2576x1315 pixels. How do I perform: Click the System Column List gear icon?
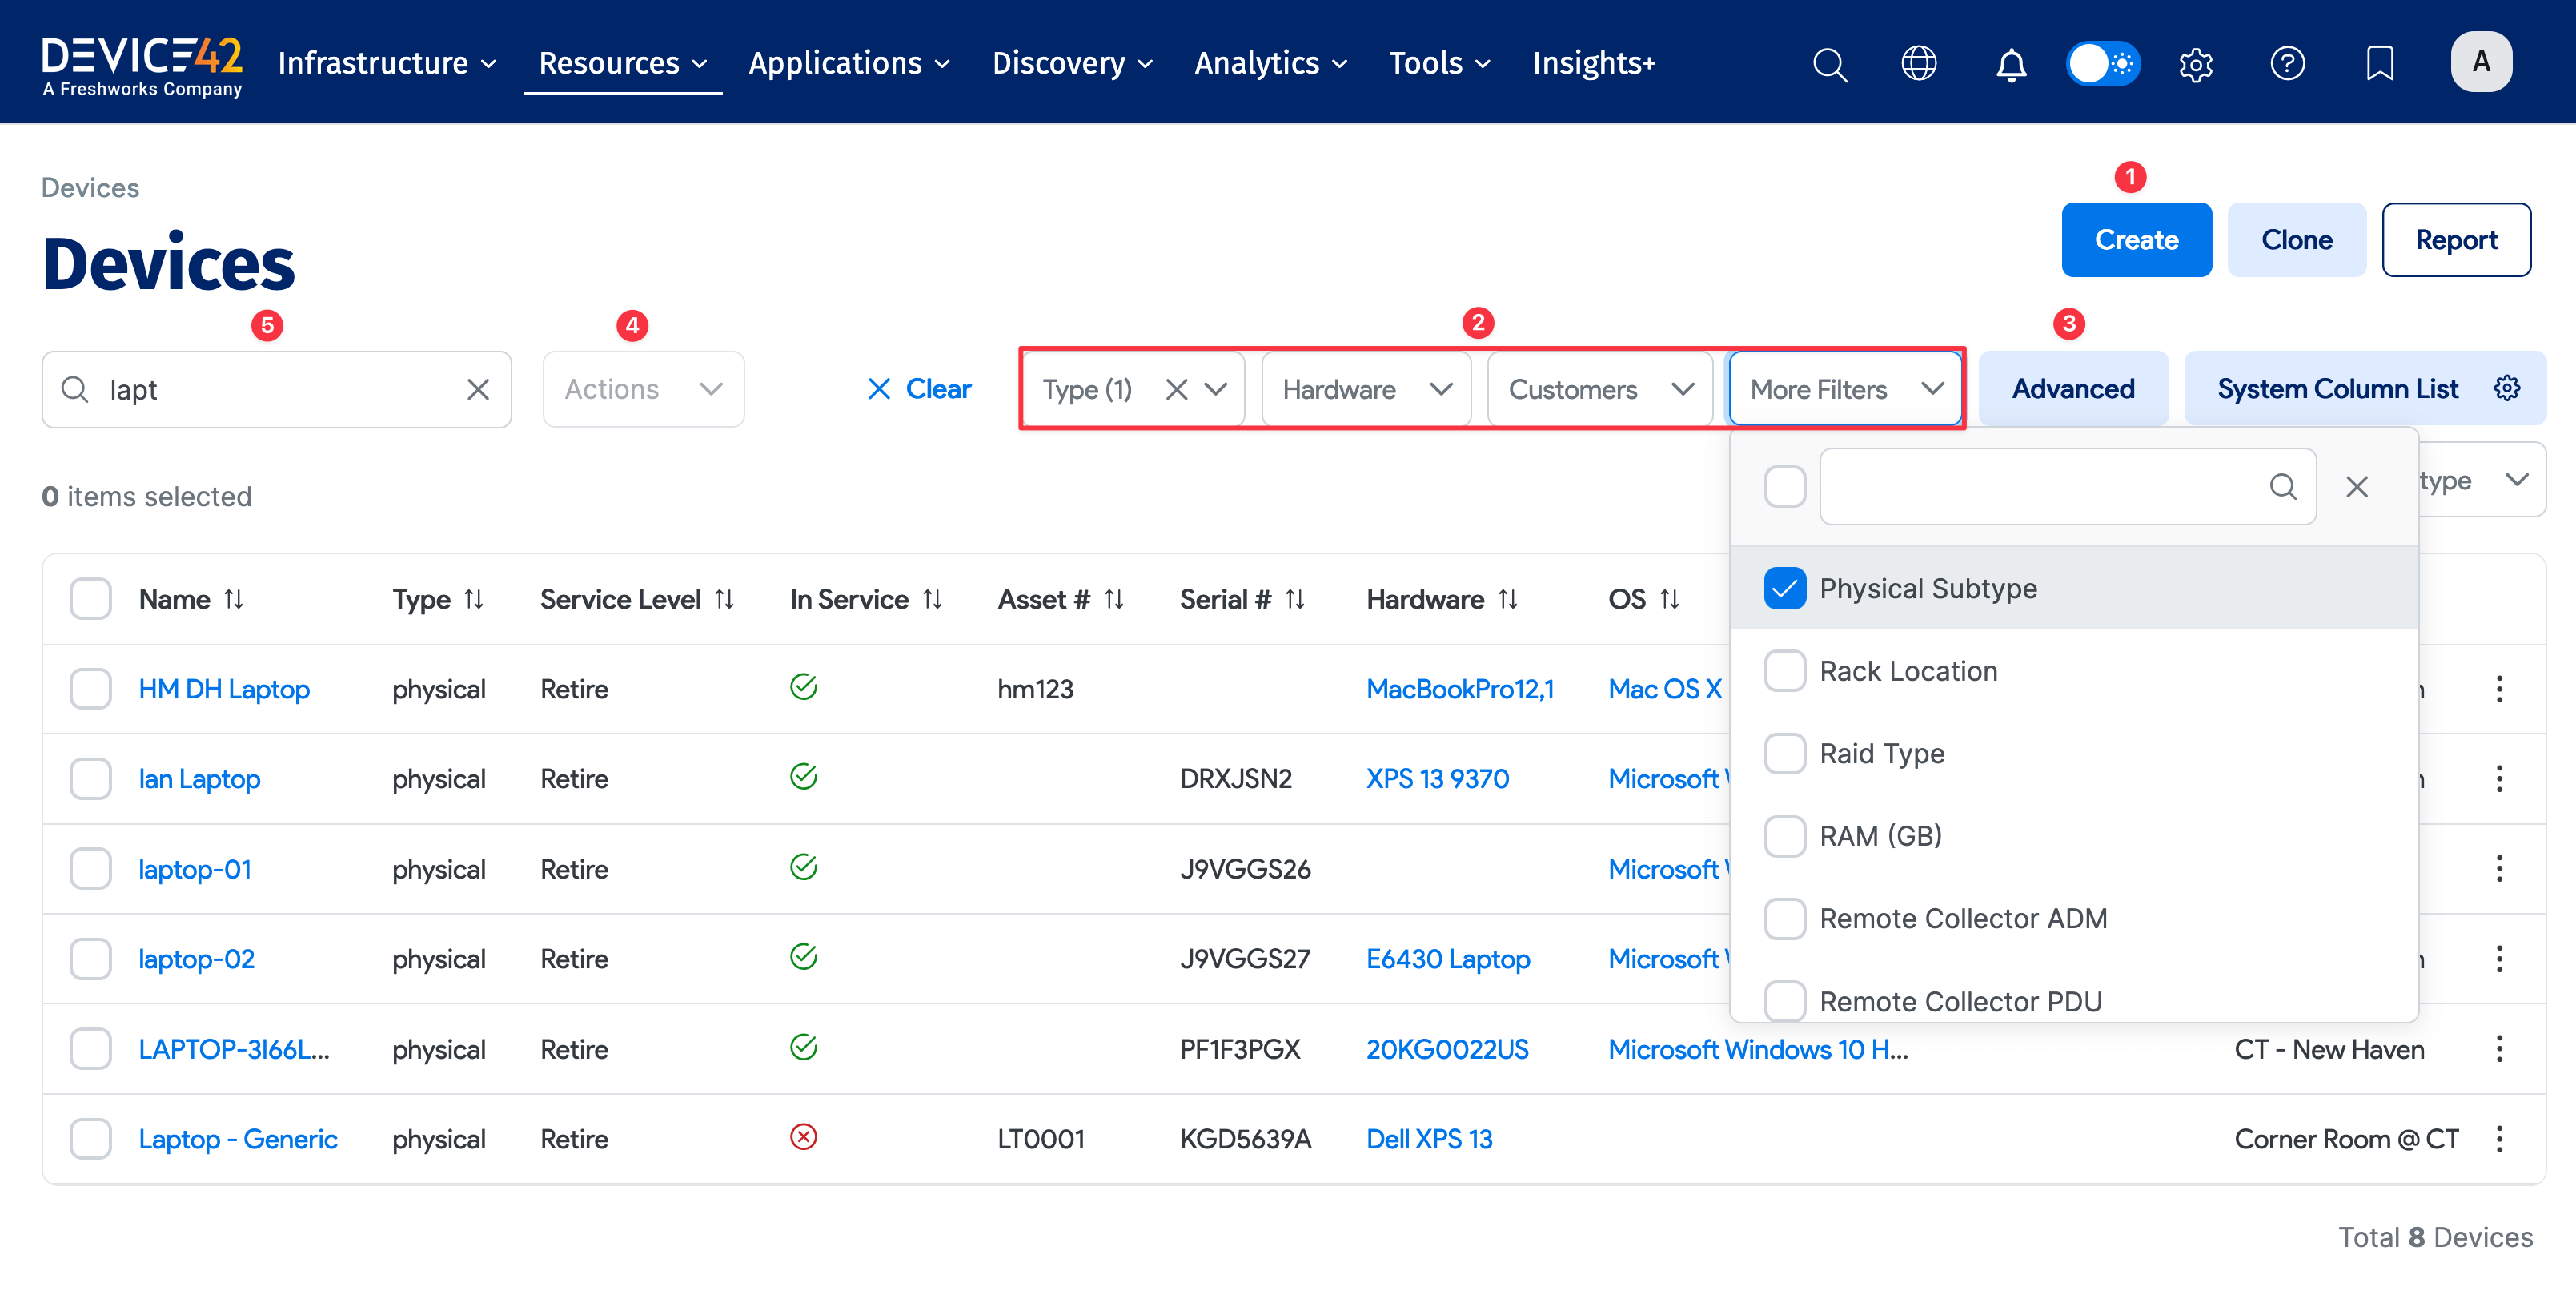coord(2506,388)
